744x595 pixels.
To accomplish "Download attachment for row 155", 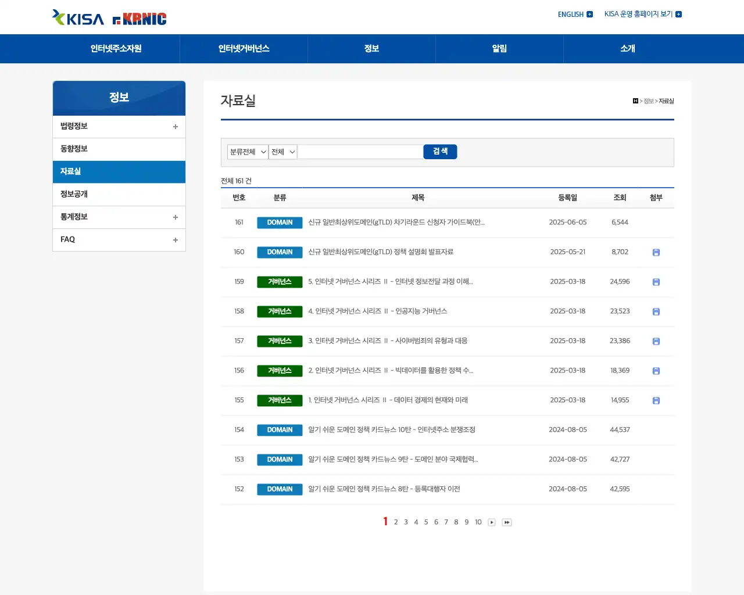I will [x=656, y=400].
